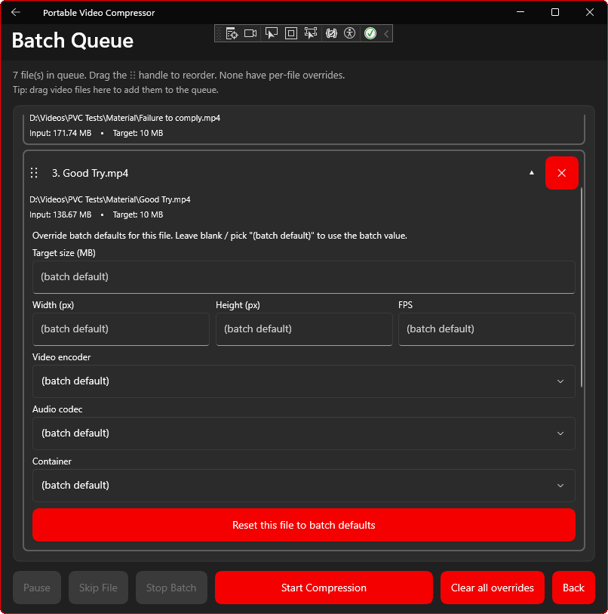Click the Skip File button
This screenshot has width=608, height=614.
point(98,588)
